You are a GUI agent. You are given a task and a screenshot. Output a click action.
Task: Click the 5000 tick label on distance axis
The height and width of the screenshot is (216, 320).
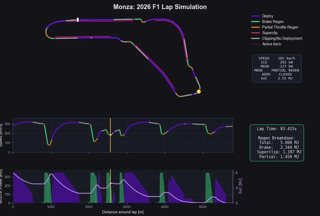pyautogui.click(x=203, y=206)
